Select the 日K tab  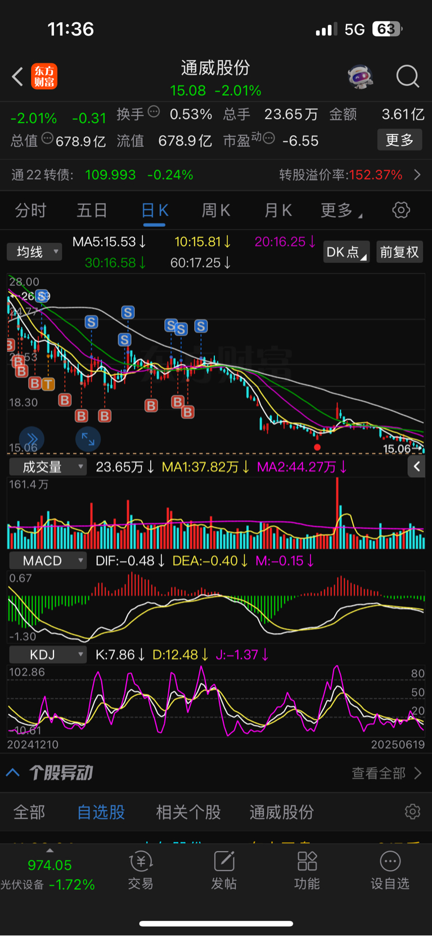tap(155, 211)
